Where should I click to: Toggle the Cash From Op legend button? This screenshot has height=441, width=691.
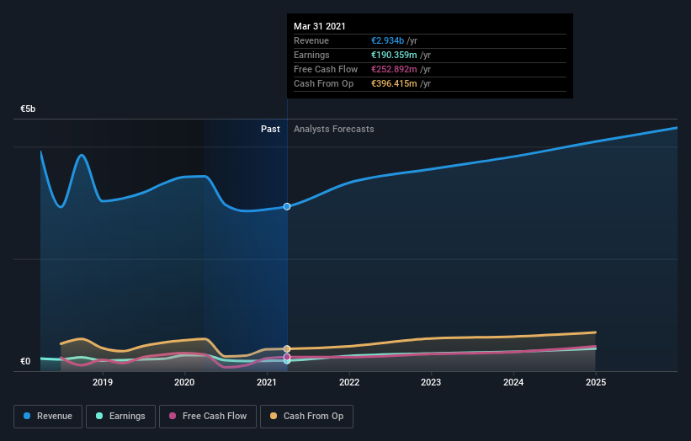[x=306, y=417]
